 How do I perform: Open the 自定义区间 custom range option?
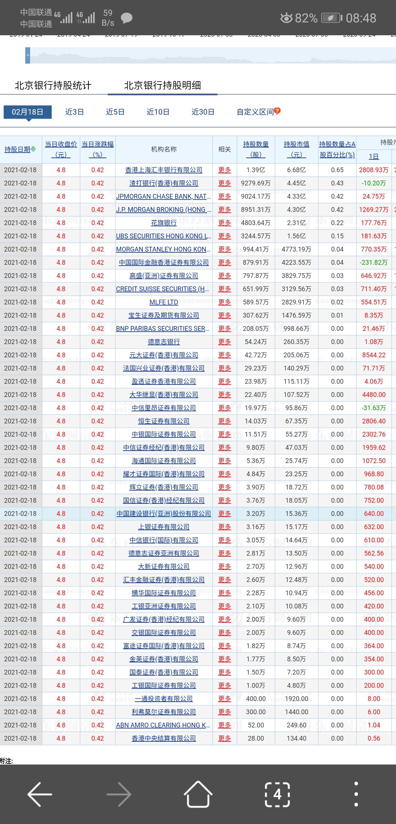(x=255, y=112)
